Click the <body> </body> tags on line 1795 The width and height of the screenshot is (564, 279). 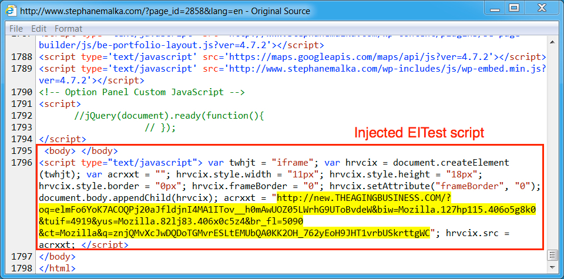(81, 150)
